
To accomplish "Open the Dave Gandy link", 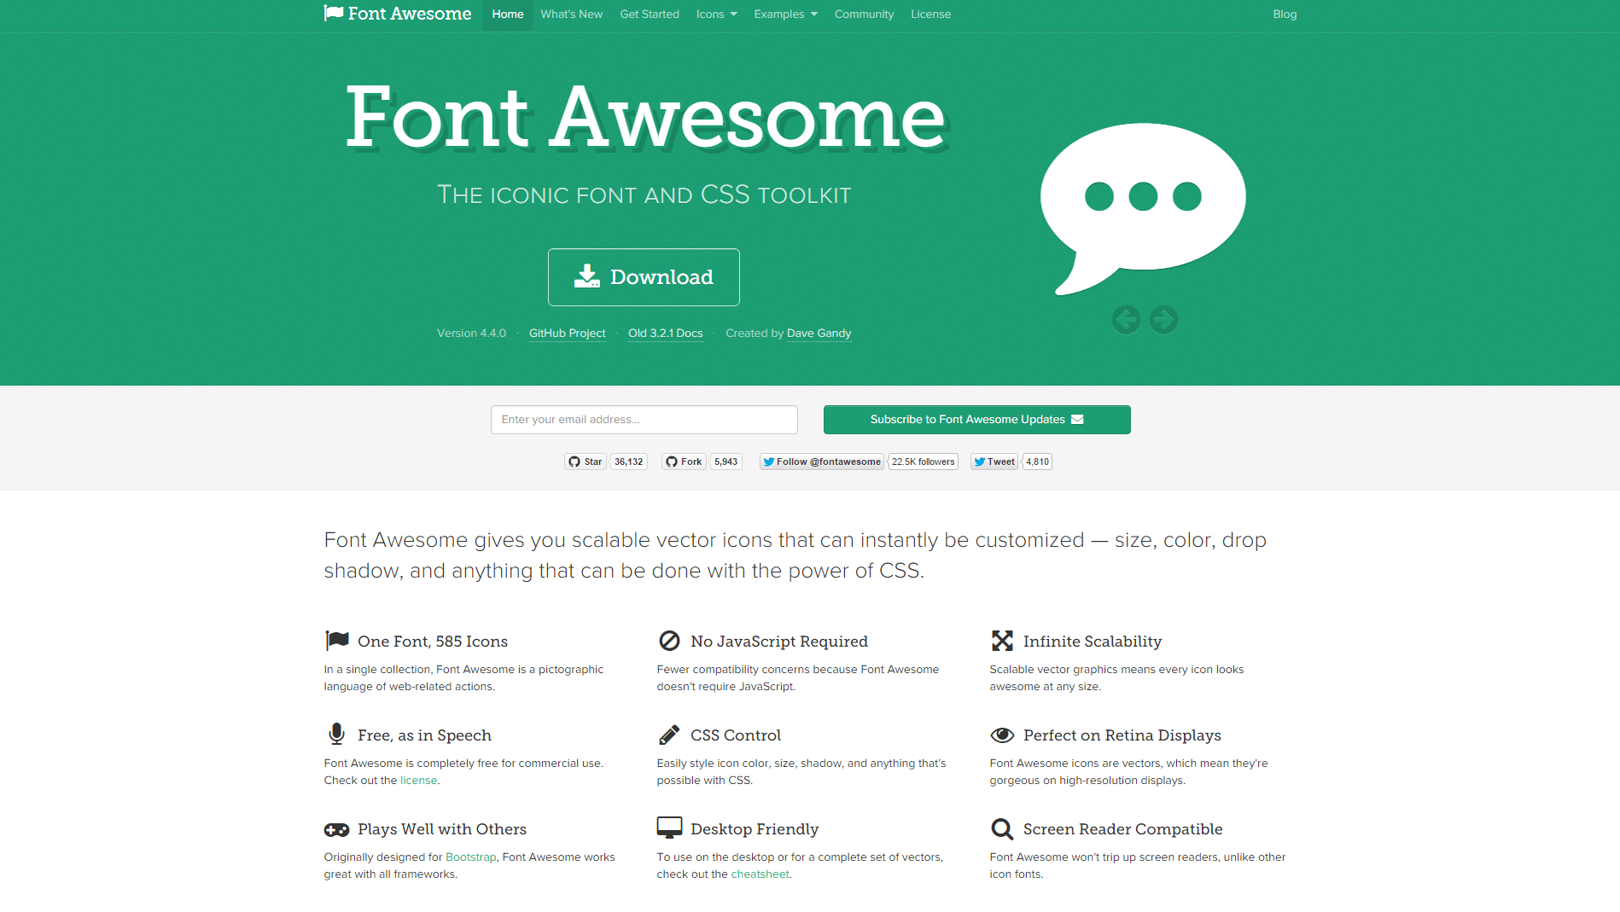I will [819, 334].
